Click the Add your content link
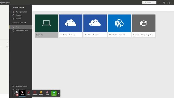 pyautogui.click(x=22, y=87)
